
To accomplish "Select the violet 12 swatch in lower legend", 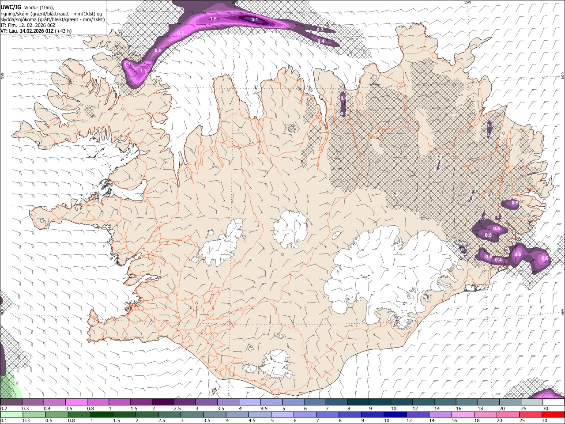I will [x=418, y=414].
